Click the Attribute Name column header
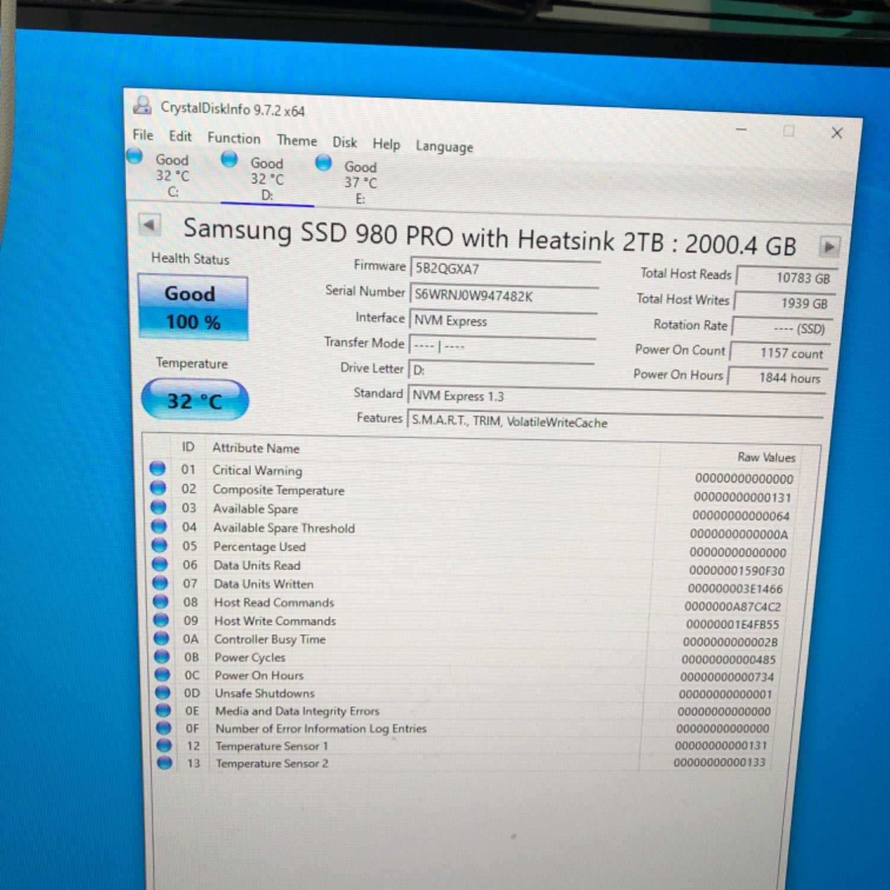 pos(256,448)
